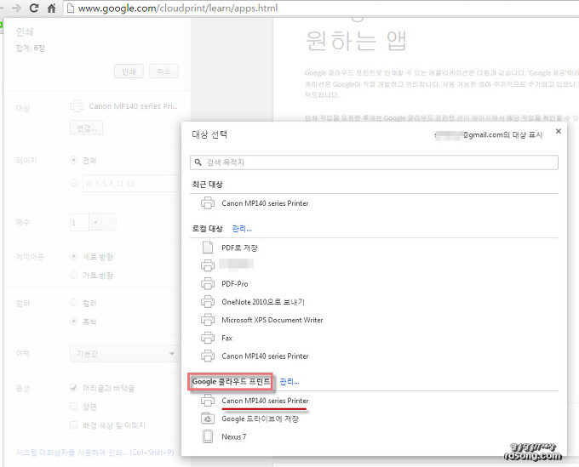579x467 pixels.
Task: Select OneNote 2010으로 보내기 printer icon
Action: [x=207, y=302]
